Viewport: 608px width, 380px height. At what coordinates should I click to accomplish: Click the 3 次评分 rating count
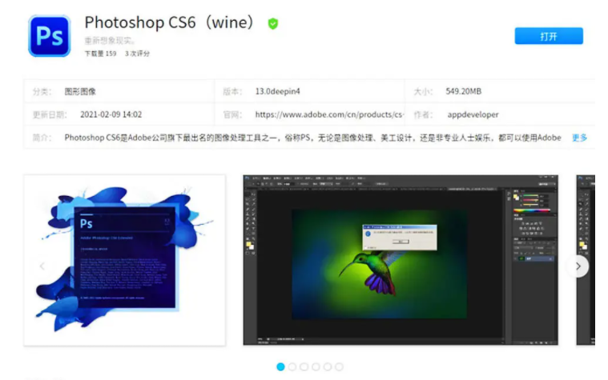click(x=137, y=54)
